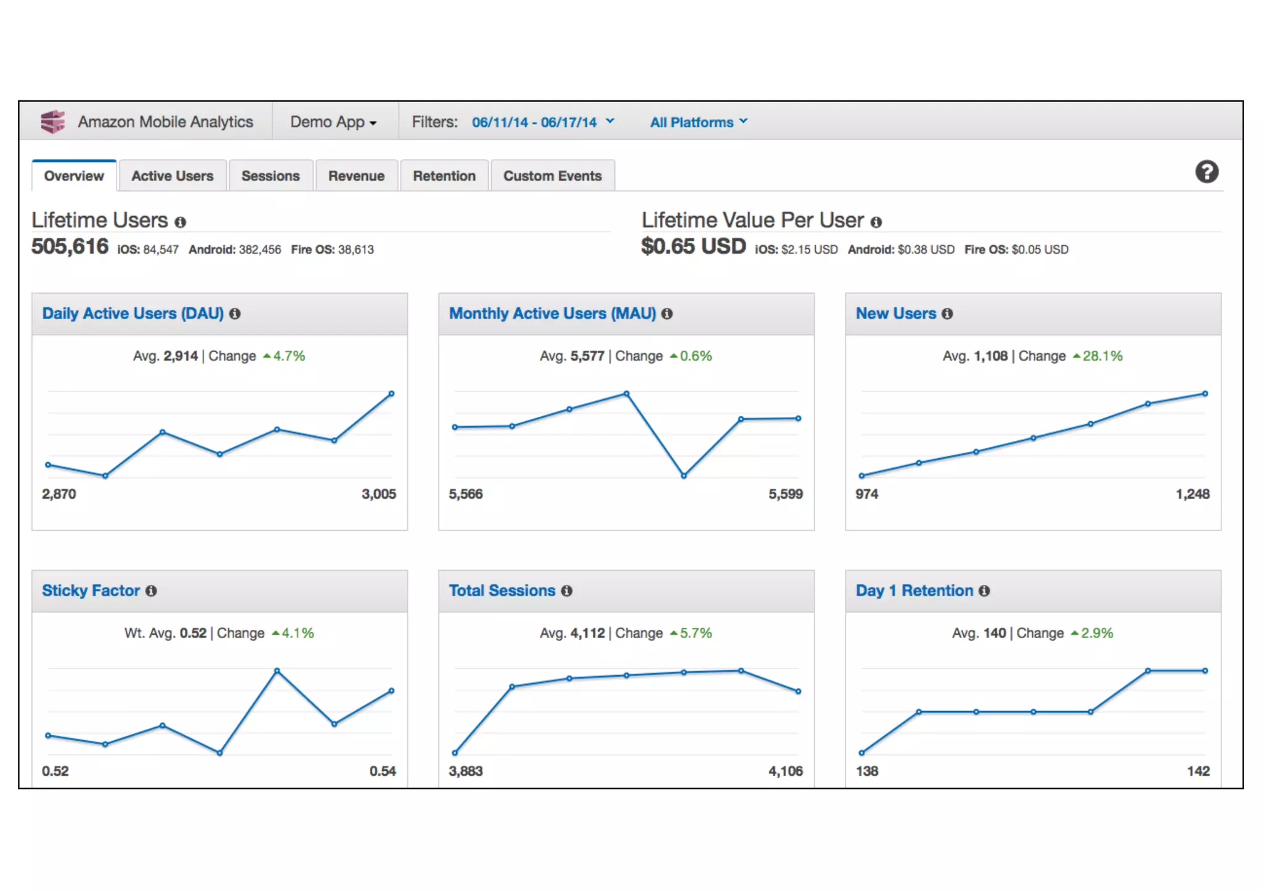The image size is (1262, 891).
Task: Click the 2.9% change on Day 1 Retention
Action: (1092, 633)
